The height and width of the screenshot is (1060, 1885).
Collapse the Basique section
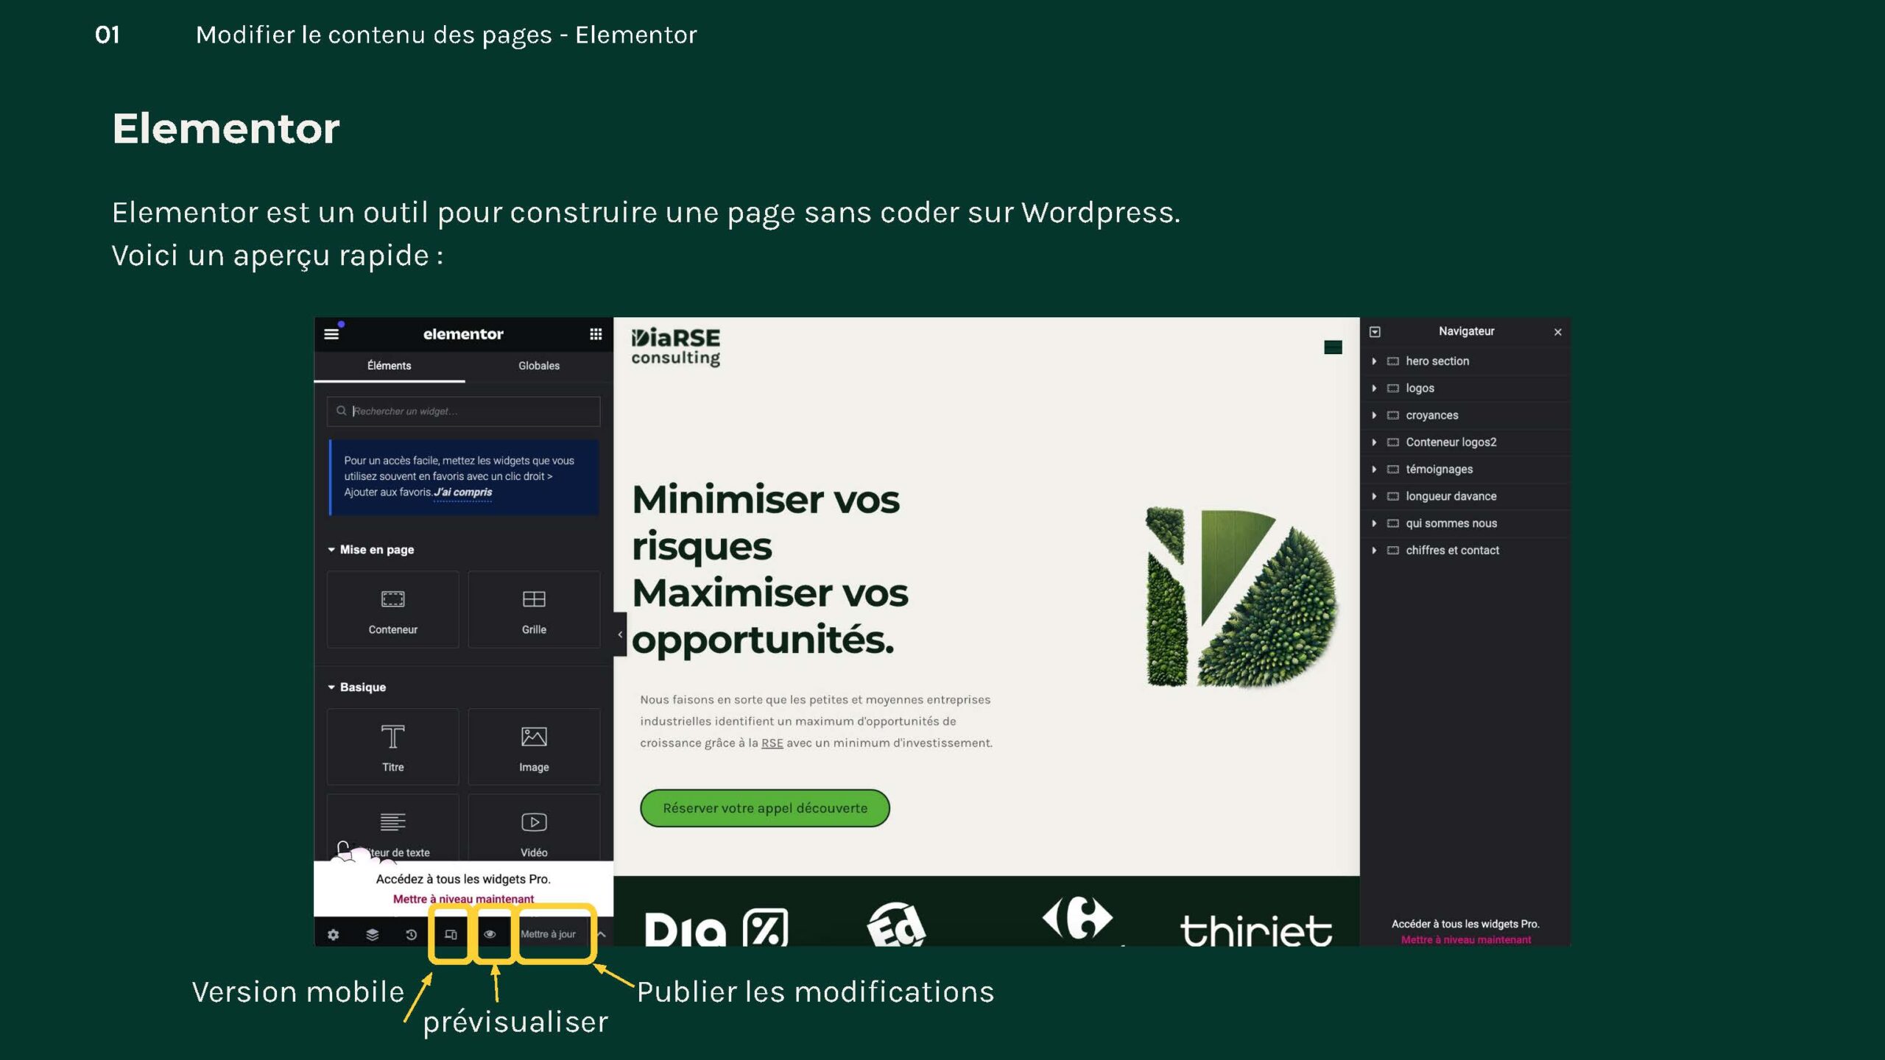point(357,687)
